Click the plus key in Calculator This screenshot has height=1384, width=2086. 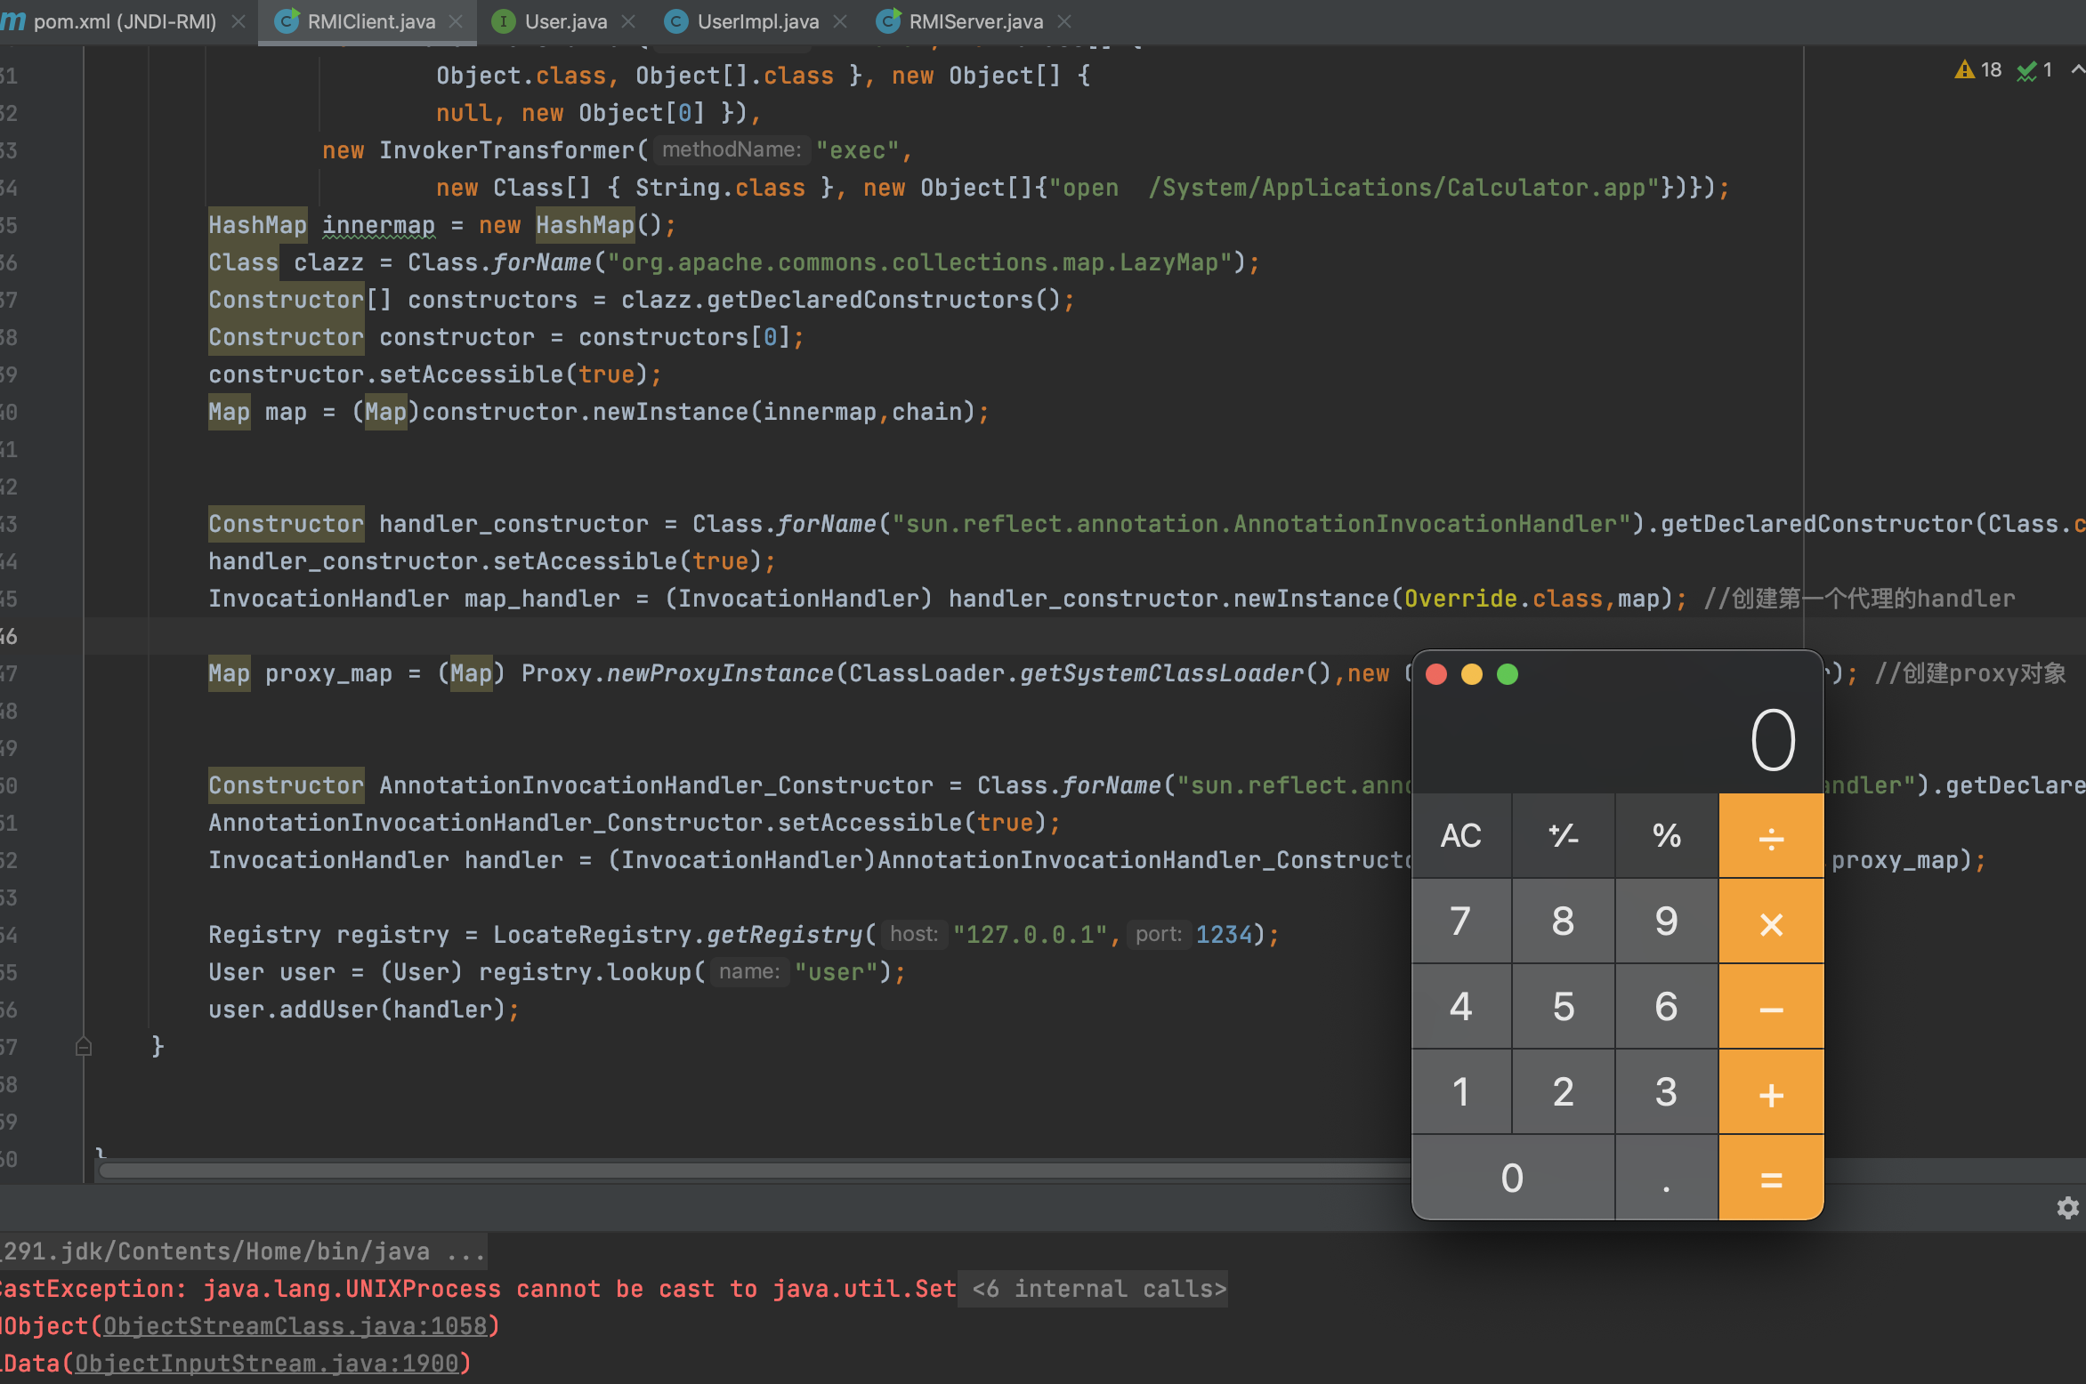tap(1771, 1092)
